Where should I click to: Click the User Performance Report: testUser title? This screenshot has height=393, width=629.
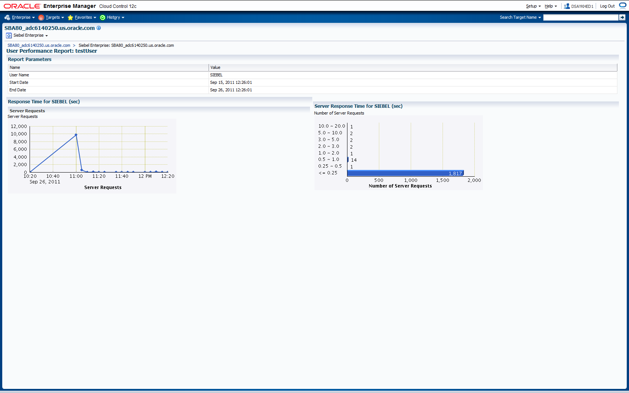pyautogui.click(x=52, y=51)
